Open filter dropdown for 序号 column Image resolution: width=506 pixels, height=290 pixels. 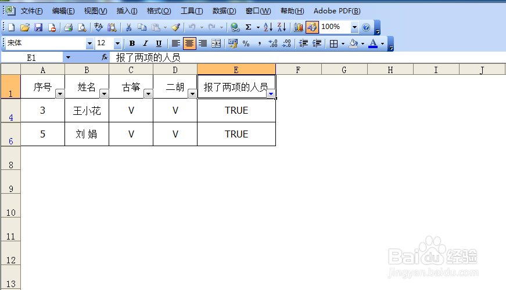tap(60, 94)
